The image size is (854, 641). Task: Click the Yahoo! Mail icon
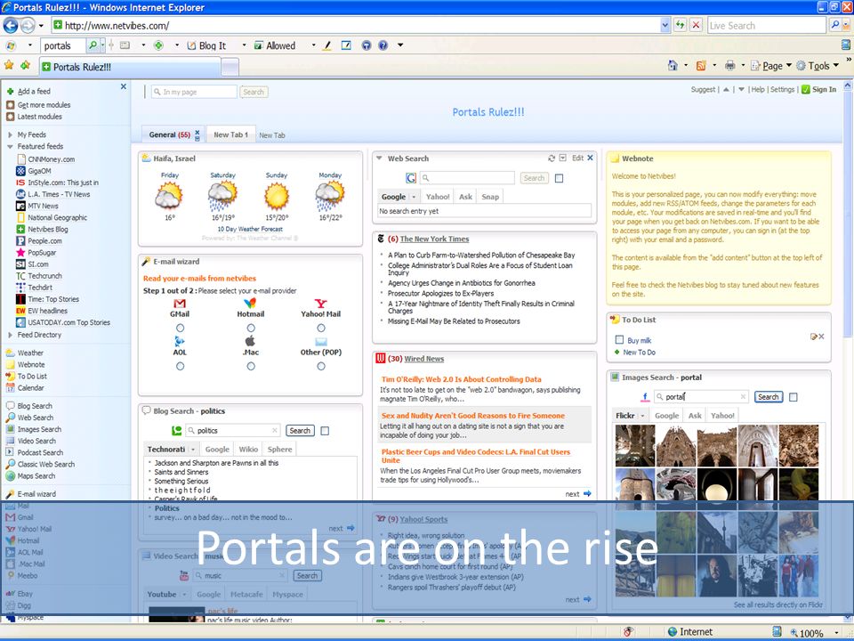pyautogui.click(x=321, y=304)
